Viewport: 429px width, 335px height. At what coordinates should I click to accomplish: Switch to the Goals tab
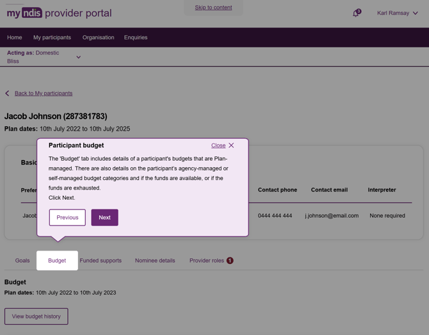[22, 261]
